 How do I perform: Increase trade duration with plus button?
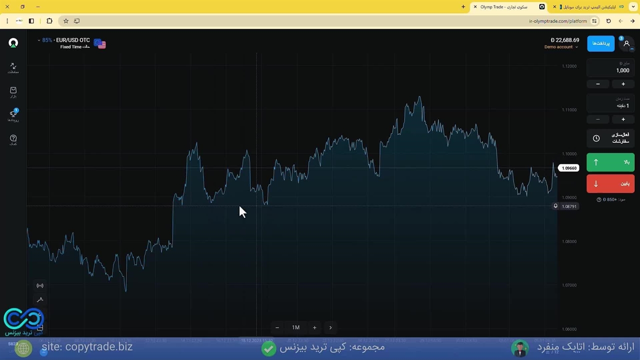[623, 119]
